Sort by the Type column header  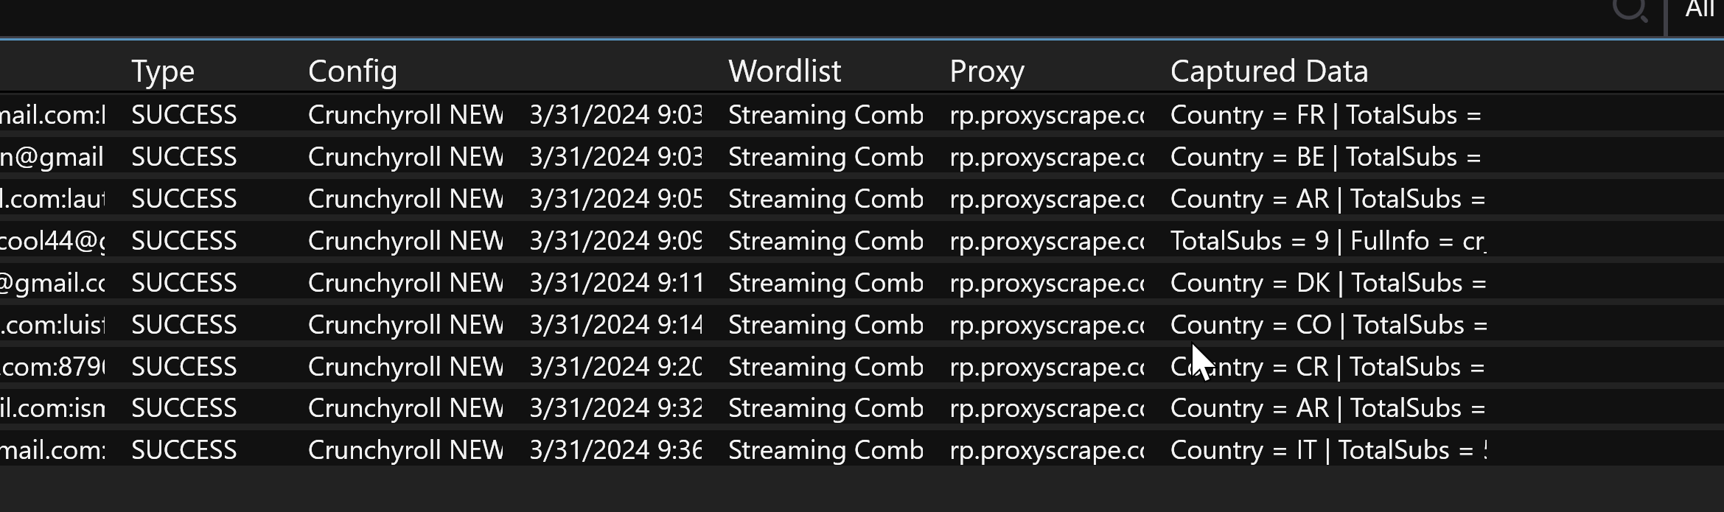click(163, 71)
